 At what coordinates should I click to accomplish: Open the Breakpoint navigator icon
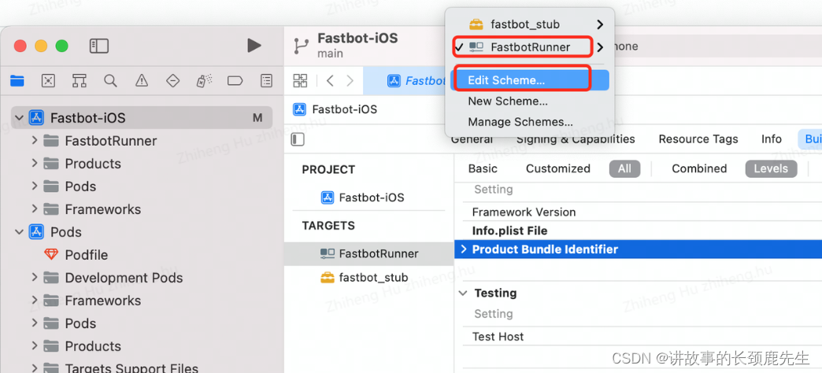click(235, 81)
